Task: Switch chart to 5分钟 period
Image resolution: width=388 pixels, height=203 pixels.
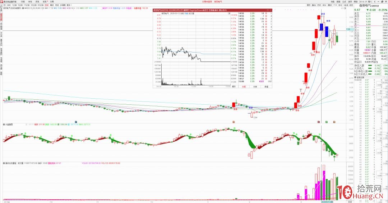Action: [20, 5]
